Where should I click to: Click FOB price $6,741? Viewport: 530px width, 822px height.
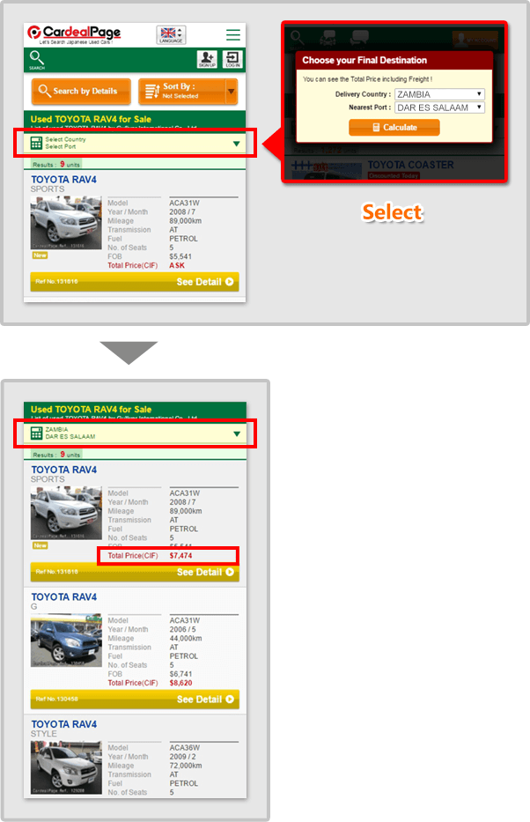coord(180,674)
